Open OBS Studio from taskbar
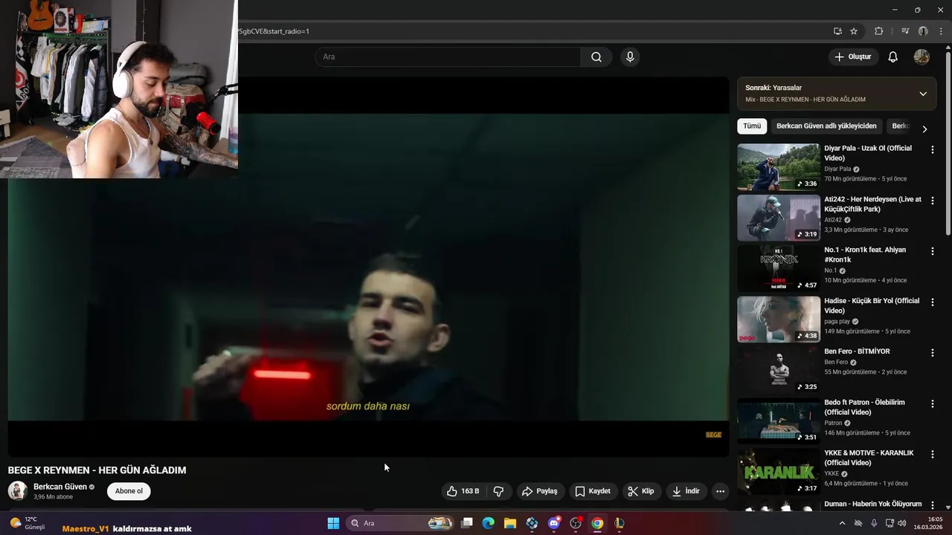 pos(576,523)
